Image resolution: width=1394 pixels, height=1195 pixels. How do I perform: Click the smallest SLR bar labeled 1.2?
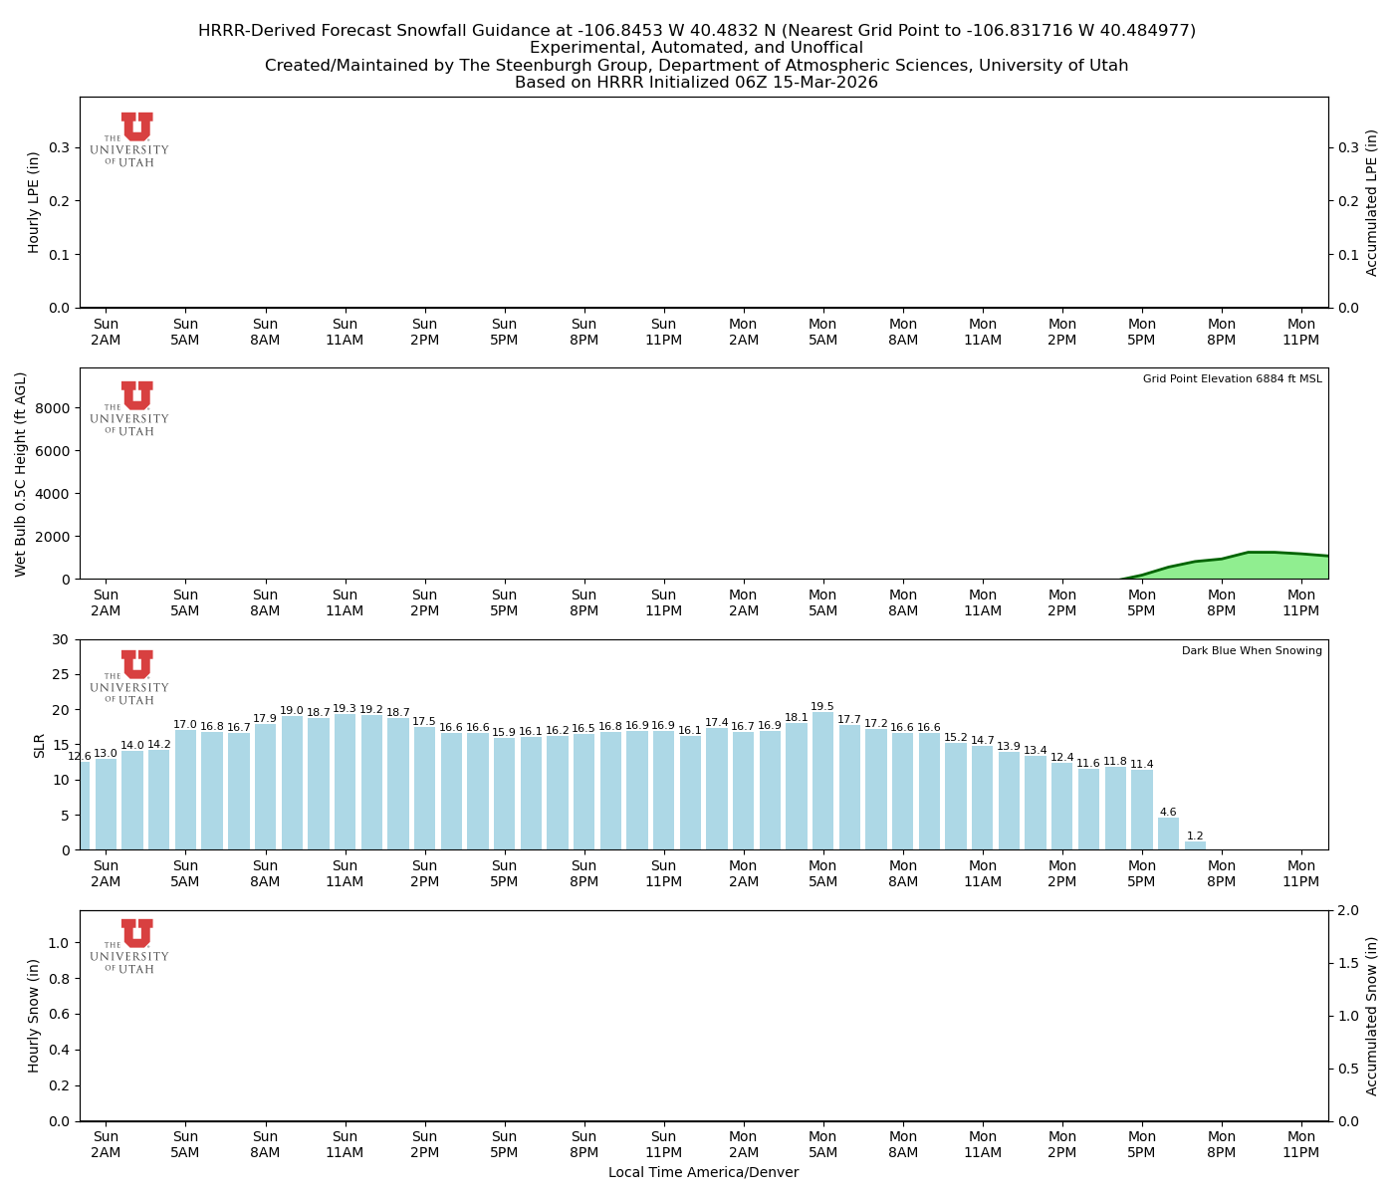coord(1195,845)
